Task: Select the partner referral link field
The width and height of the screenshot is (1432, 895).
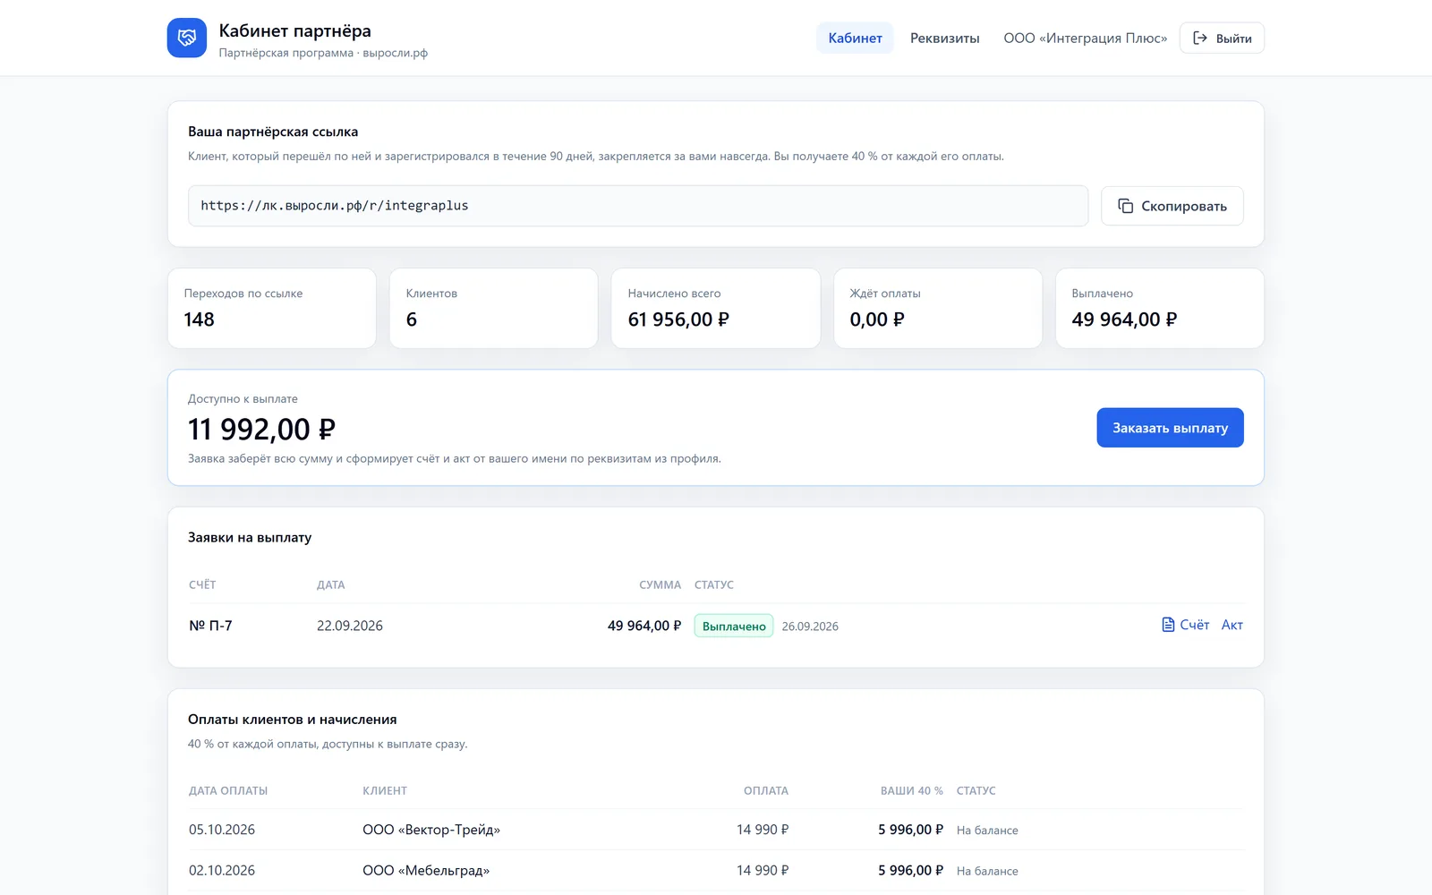Action: click(638, 206)
